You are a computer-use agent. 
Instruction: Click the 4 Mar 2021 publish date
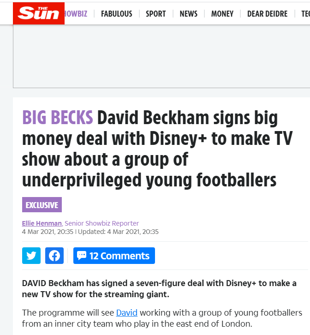(48, 232)
